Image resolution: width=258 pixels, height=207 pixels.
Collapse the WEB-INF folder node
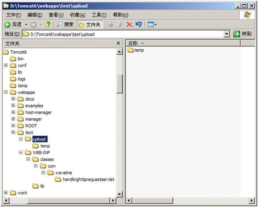click(x=21, y=153)
